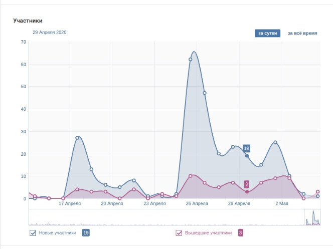333x249 pixels.
Task: Click the blue 19 tooltip badge on the chart
Action: (246, 148)
